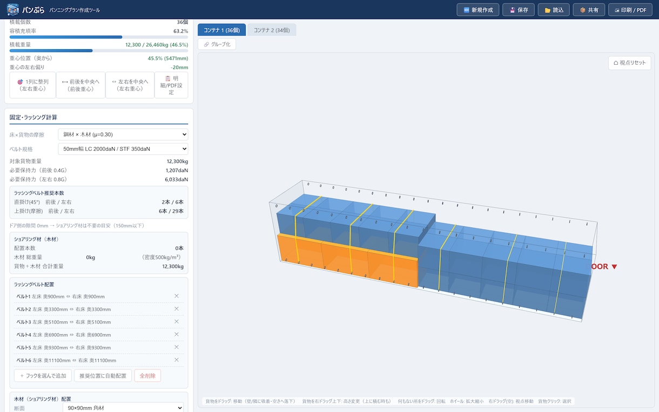This screenshot has width=659, height=412.
Task: Reset the camera with 視点リセット
Action: 629,63
